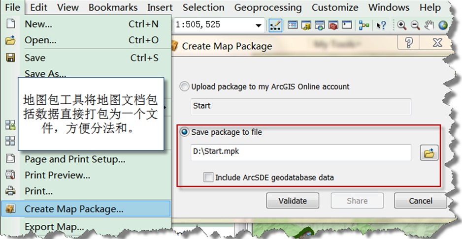Image resolution: width=462 pixels, height=239 pixels.
Task: Click the D:\Start.mpk file path field
Action: (x=301, y=152)
